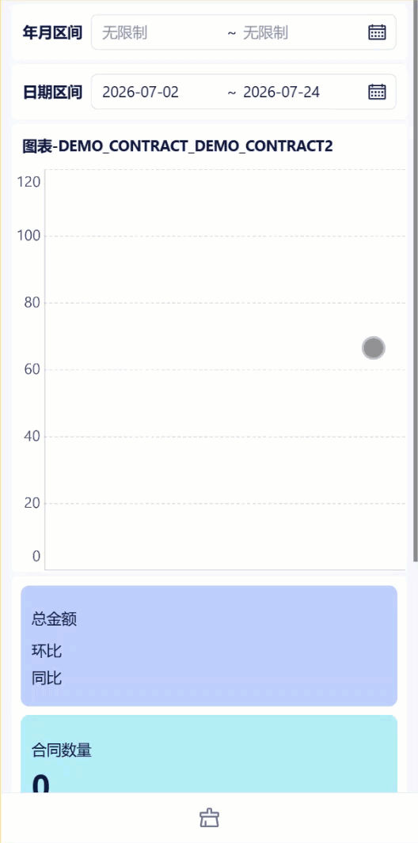The image size is (418, 843).
Task: Tap the gray floating circle button
Action: (x=374, y=348)
